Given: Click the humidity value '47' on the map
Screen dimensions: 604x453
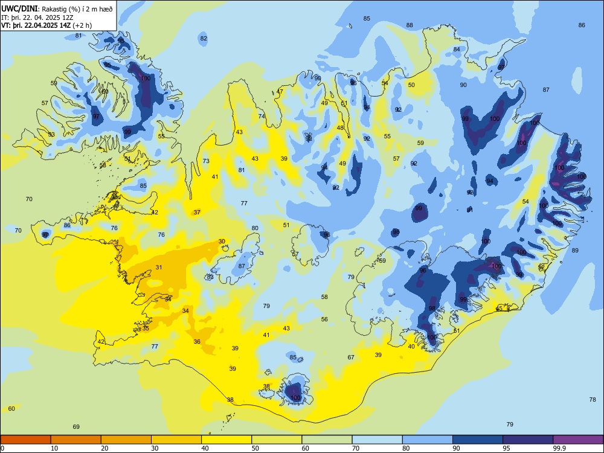Looking at the screenshot, I should click(x=280, y=92).
